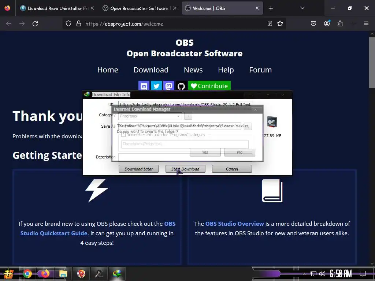
Task: Close the Revo Uninstaller tab
Action: coord(92,8)
